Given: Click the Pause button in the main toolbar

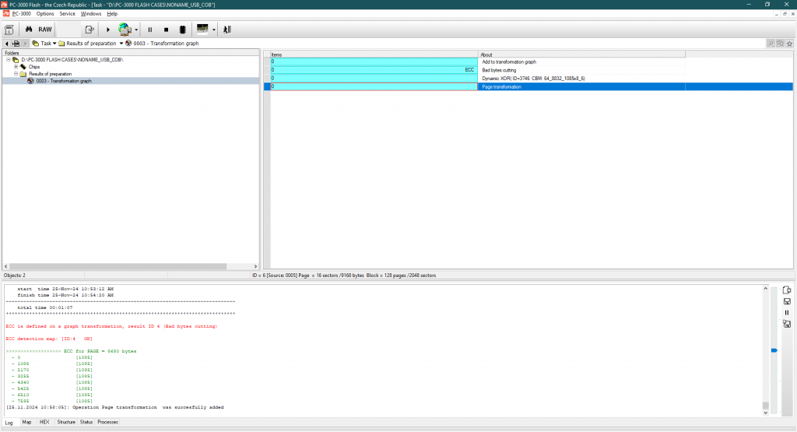Looking at the screenshot, I should pyautogui.click(x=150, y=30).
